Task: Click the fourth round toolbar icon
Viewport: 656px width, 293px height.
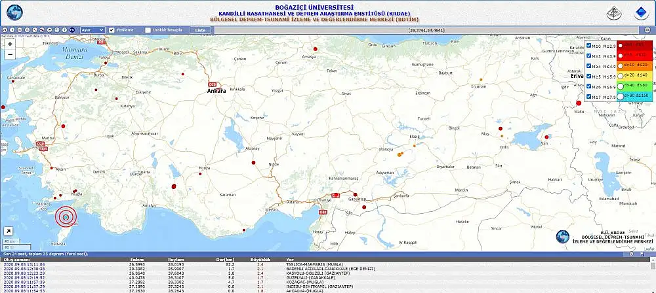Action: pyautogui.click(x=27, y=30)
